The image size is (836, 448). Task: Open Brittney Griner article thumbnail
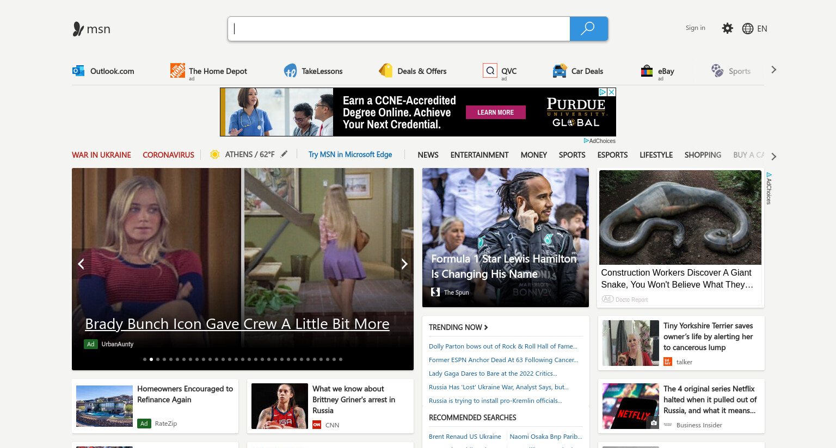pyautogui.click(x=280, y=406)
